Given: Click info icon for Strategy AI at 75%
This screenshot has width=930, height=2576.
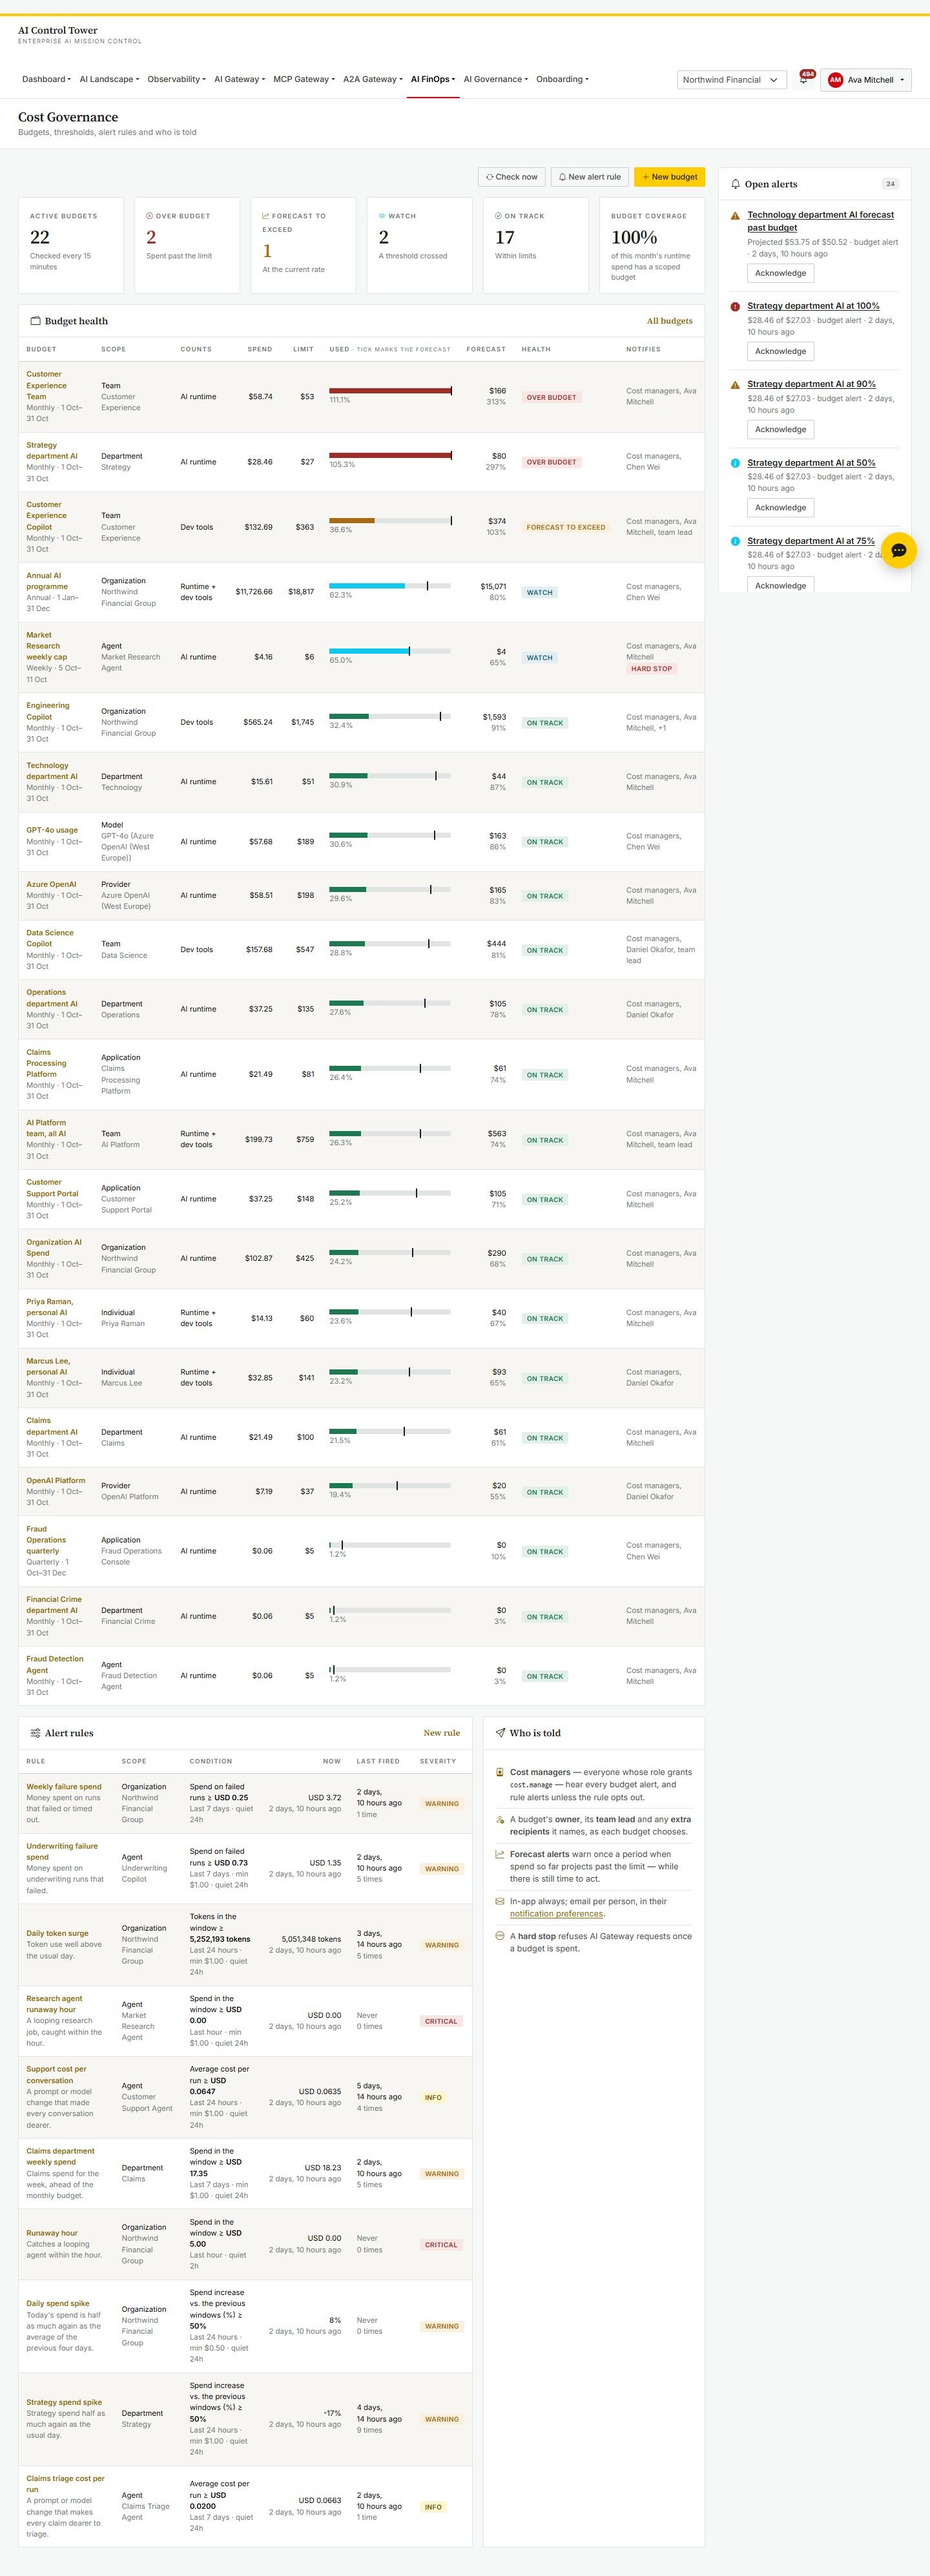Looking at the screenshot, I should point(736,541).
